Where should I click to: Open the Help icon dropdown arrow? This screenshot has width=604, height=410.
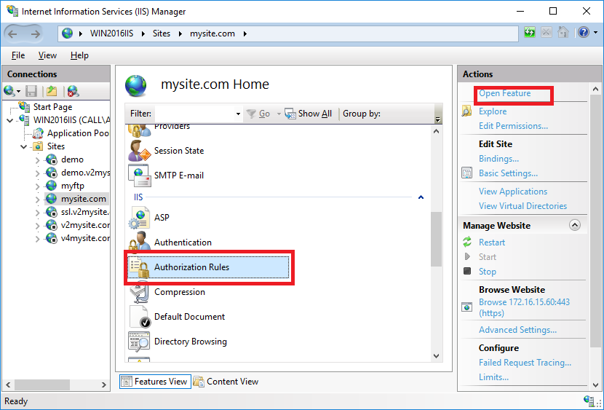tap(596, 33)
